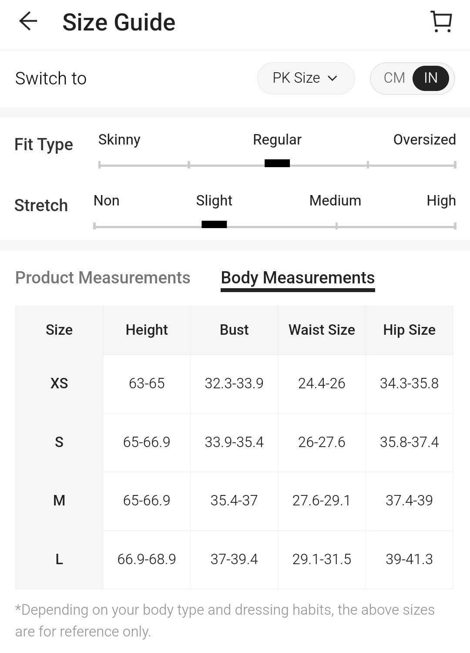Click the PK Size chevron arrow

332,78
